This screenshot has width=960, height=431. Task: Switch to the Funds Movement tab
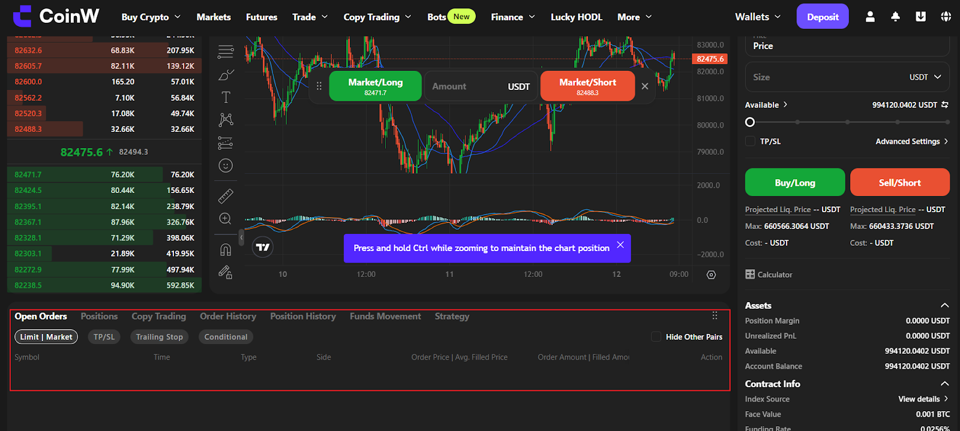(385, 316)
